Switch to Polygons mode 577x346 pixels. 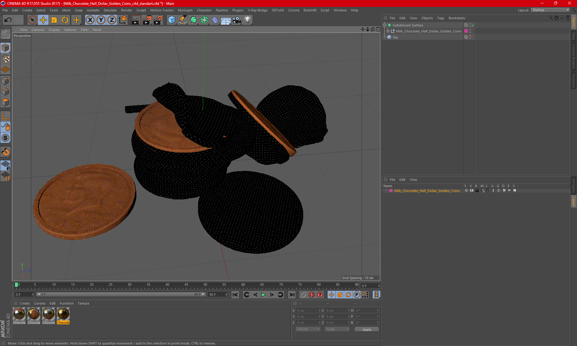(5, 102)
